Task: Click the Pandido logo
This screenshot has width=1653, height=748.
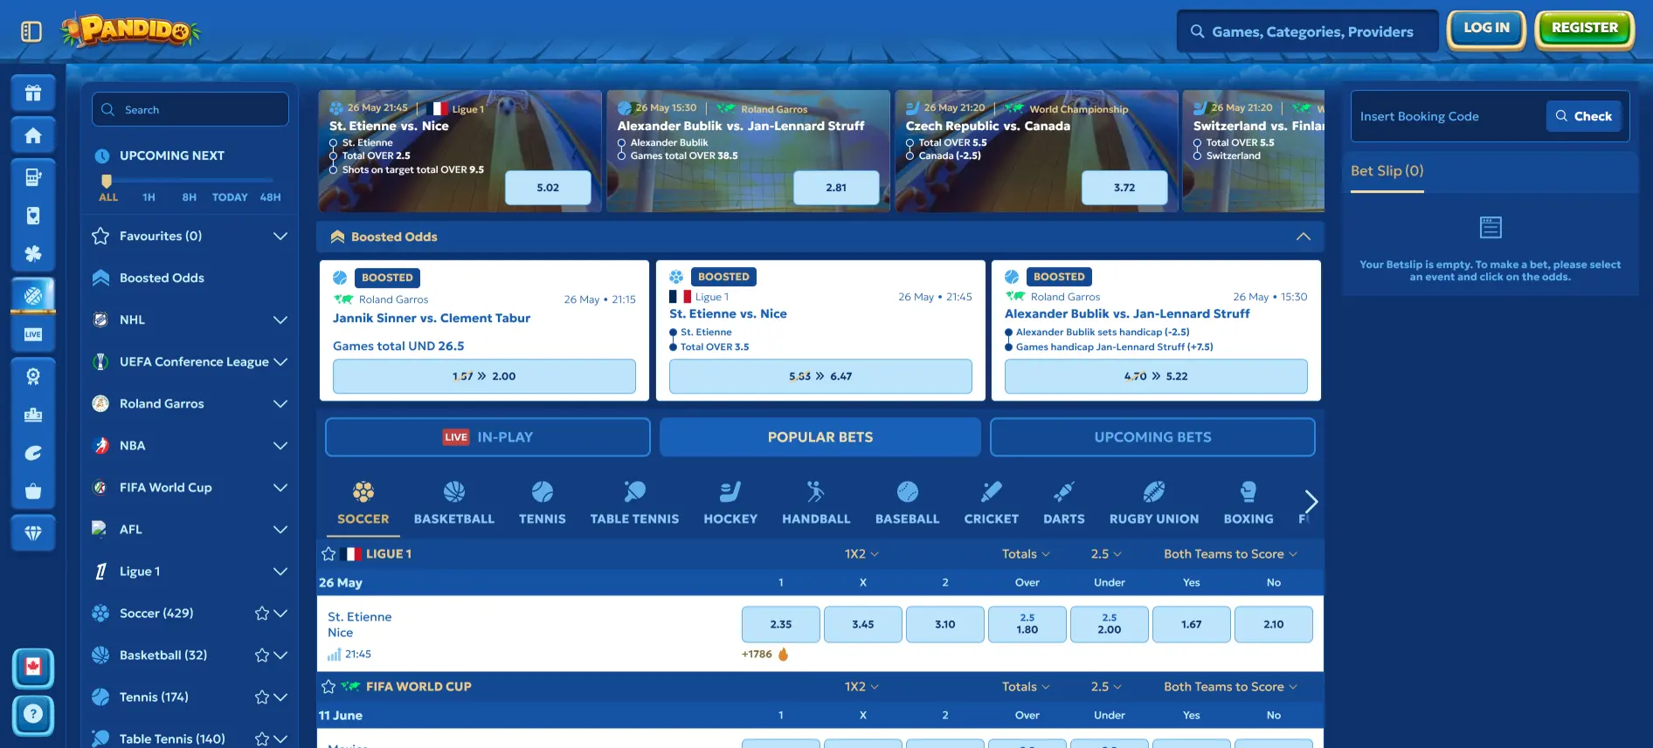Action: [131, 31]
